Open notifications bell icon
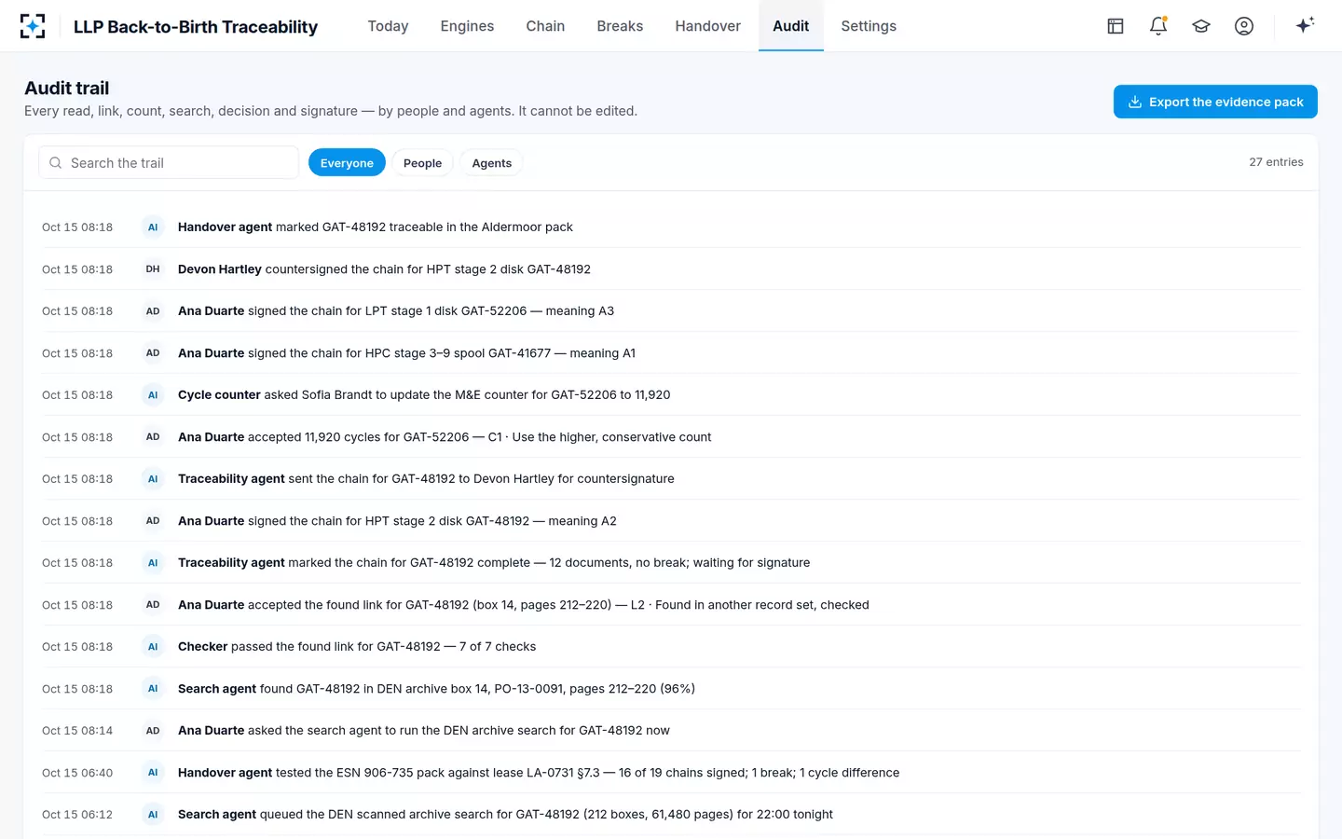 point(1158,26)
